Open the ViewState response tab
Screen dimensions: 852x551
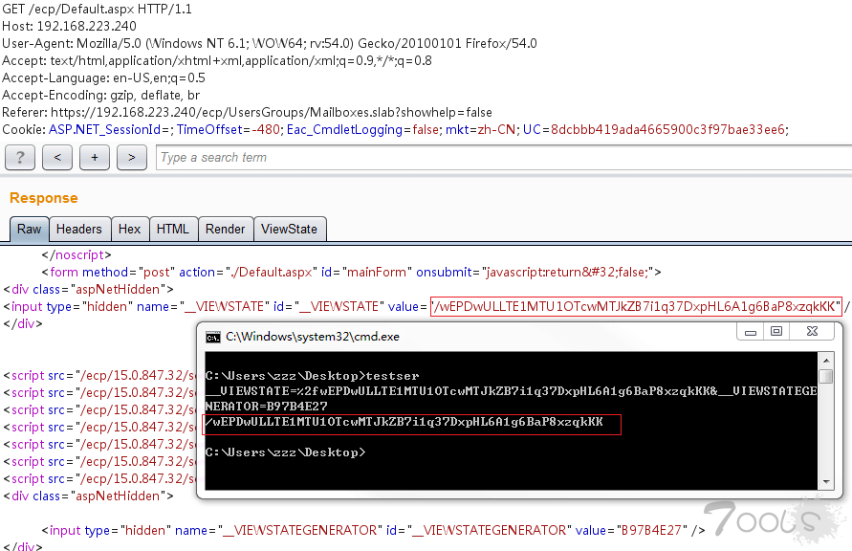[x=289, y=230]
